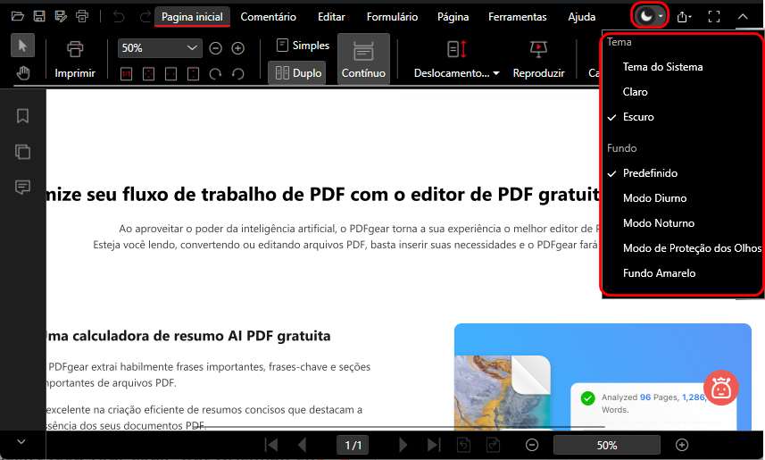Image resolution: width=765 pixels, height=460 pixels.
Task: Switch to the Pagina inicial tab
Action: pos(192,17)
